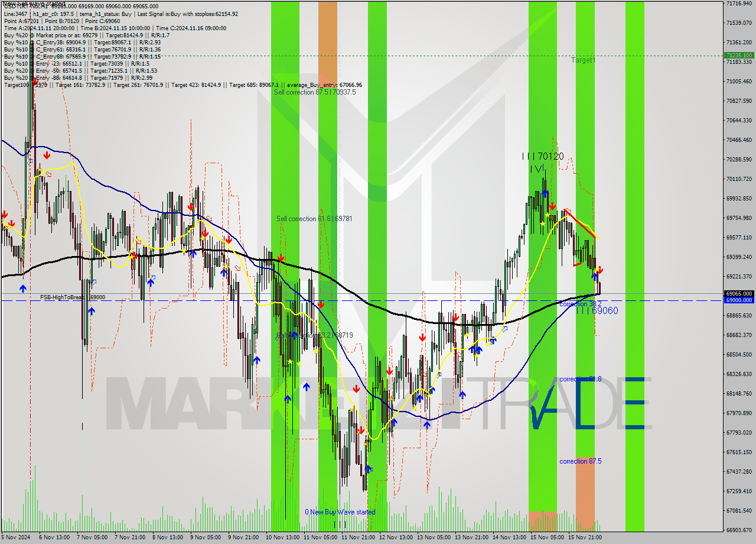Click the 69932.850 price axis value
This screenshot has height=544, width=756.
[x=739, y=198]
